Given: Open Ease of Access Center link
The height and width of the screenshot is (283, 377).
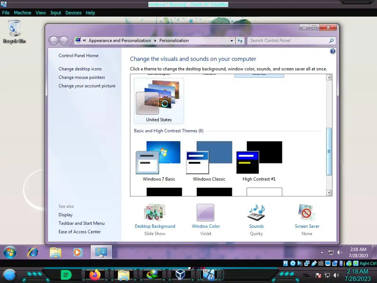Looking at the screenshot, I should coord(80,232).
